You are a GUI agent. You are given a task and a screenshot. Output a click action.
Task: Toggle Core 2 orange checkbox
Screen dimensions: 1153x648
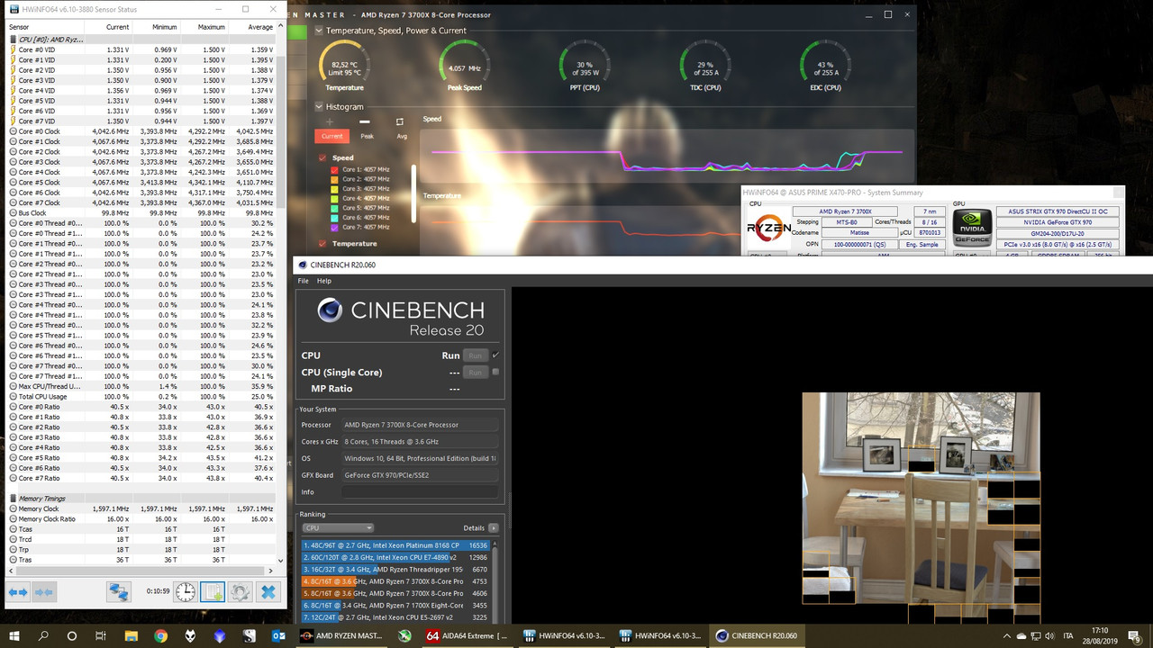coord(334,179)
